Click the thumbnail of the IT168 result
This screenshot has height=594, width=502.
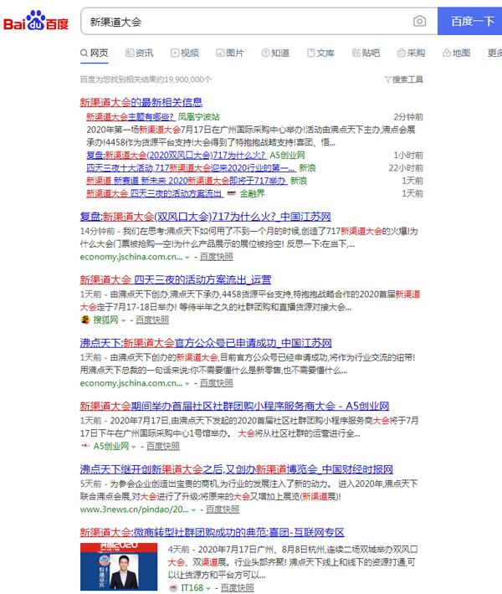(x=119, y=567)
